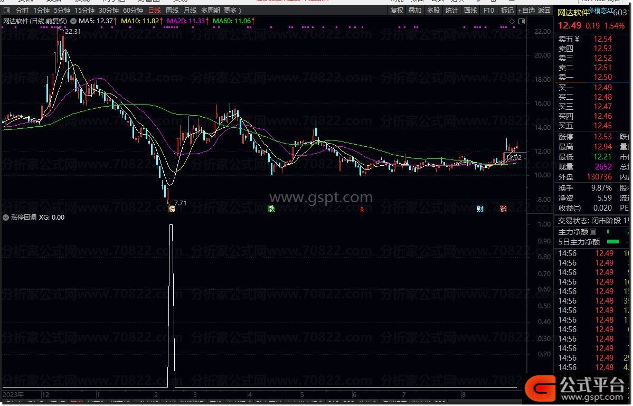Click the ¥ icon next to 卖五

tap(577, 39)
